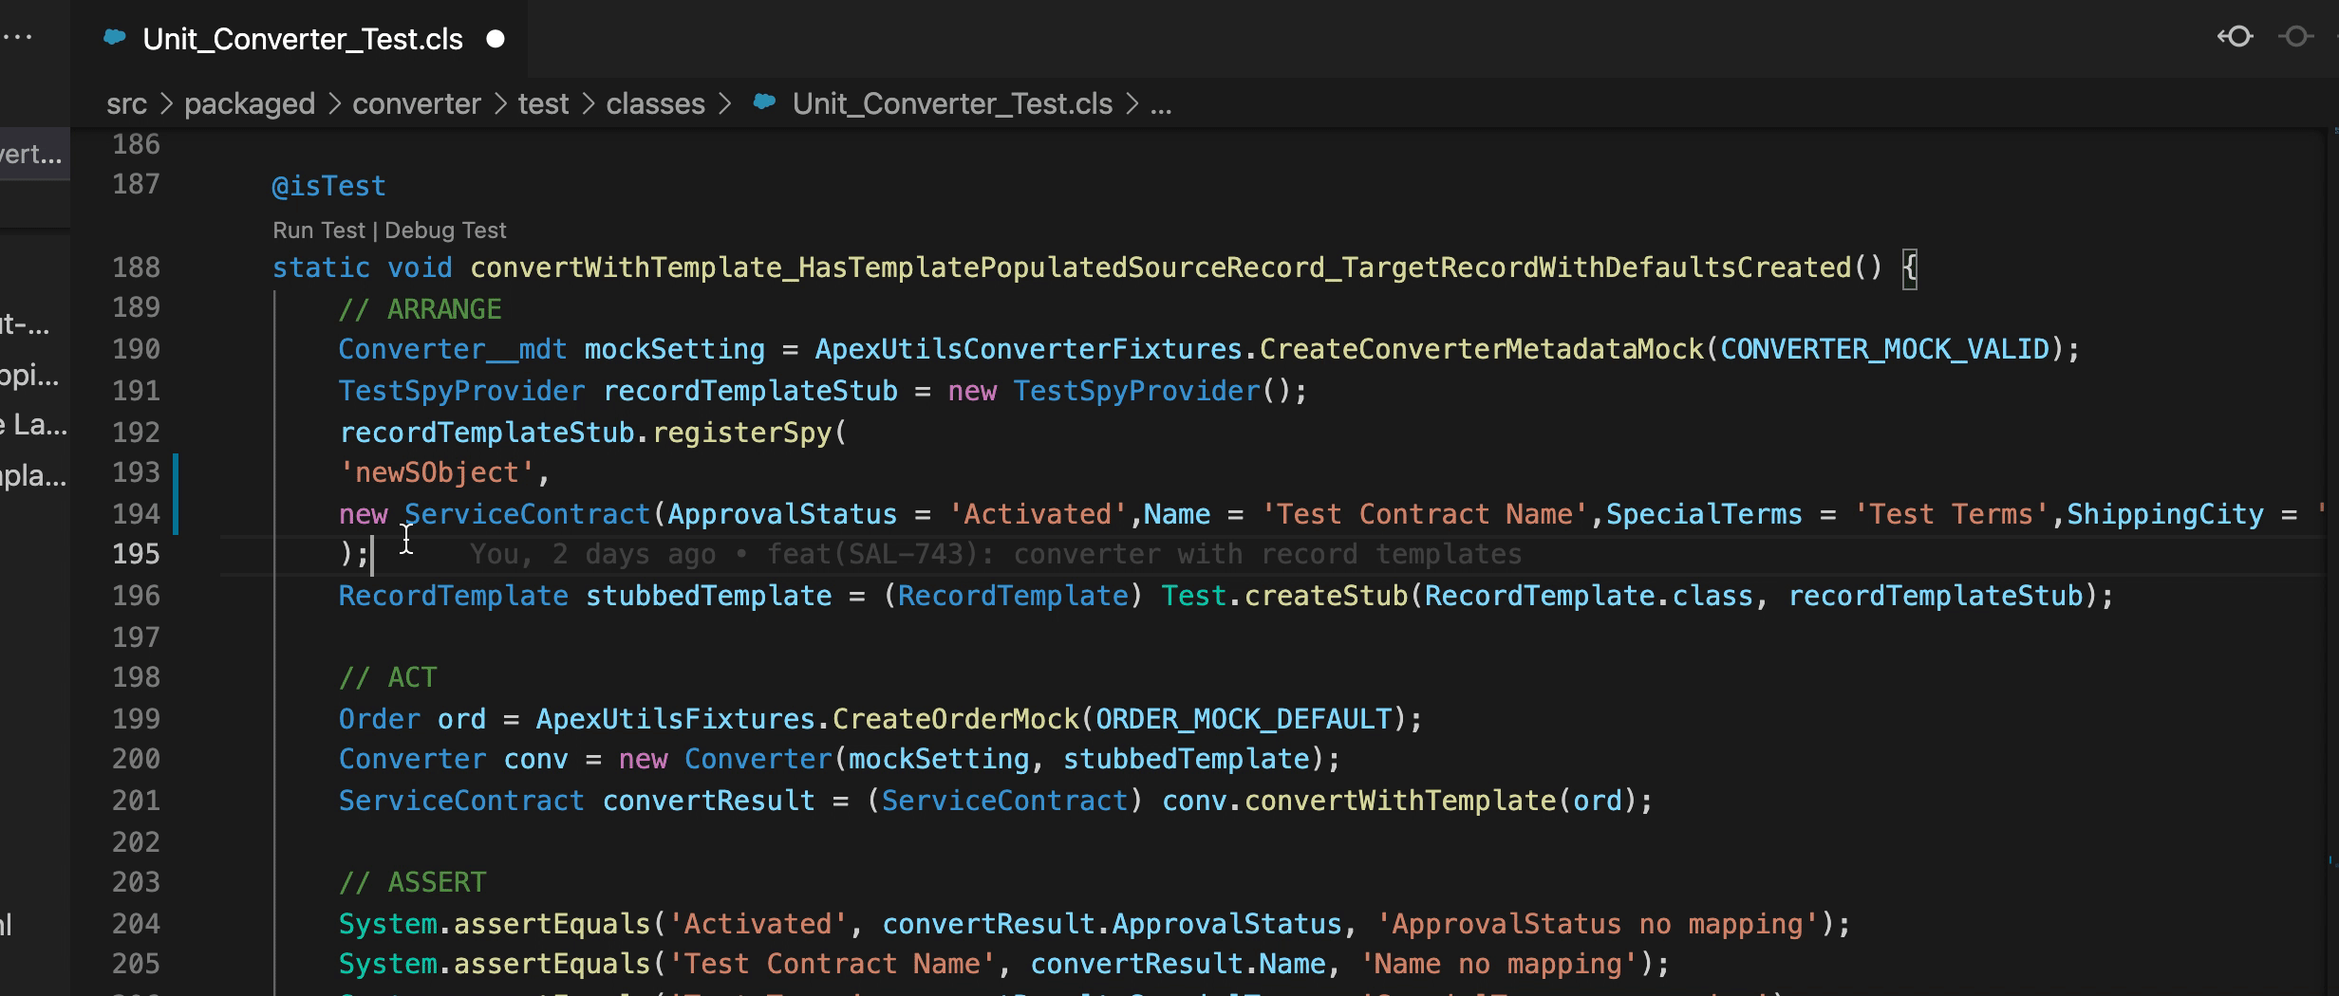Click the ORDER_MOCK_DEFAULT constant

pyautogui.click(x=1244, y=719)
